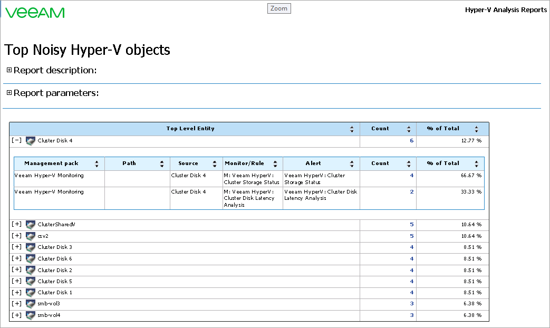The width and height of the screenshot is (550, 328).
Task: Click the Cluster Disk 2 entity icon
Action: (31, 271)
